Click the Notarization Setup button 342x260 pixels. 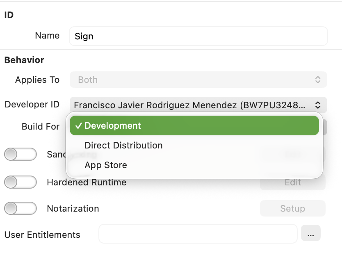pyautogui.click(x=292, y=208)
